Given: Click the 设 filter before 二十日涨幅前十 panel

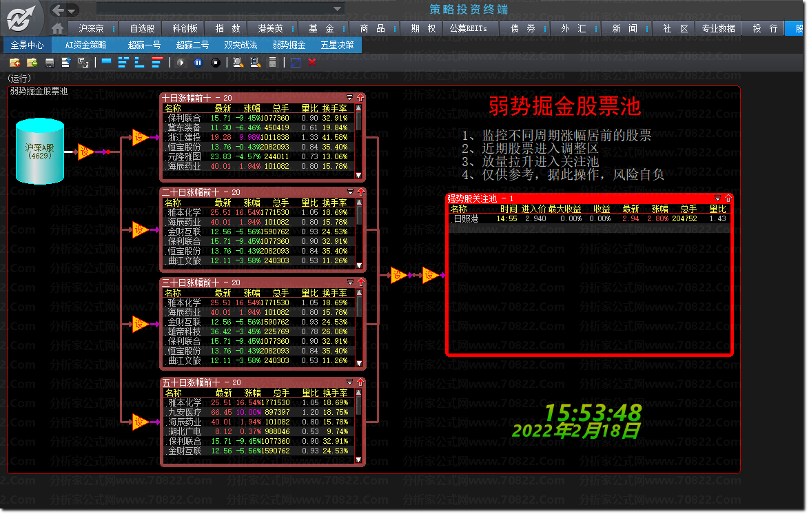Looking at the screenshot, I should (x=139, y=229).
